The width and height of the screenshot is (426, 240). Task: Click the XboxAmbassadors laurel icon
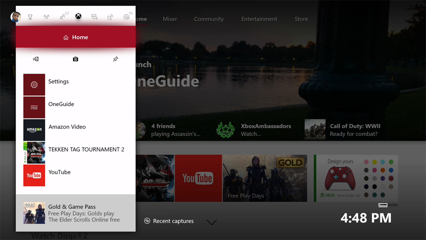pos(225,130)
